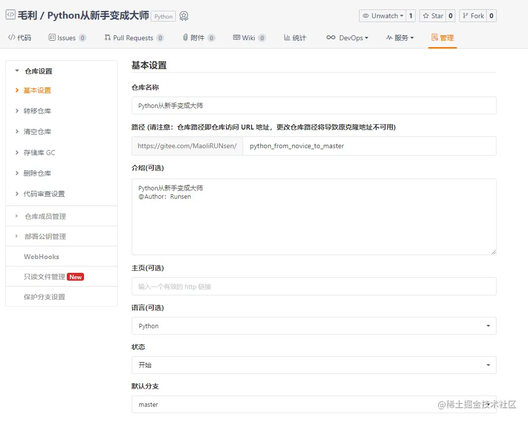
Task: Open the Unwatch dropdown arrow
Action: [x=402, y=16]
